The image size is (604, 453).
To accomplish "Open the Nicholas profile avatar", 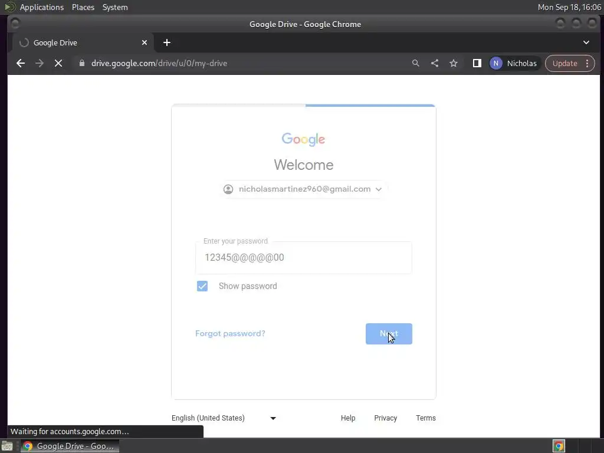I will (495, 63).
